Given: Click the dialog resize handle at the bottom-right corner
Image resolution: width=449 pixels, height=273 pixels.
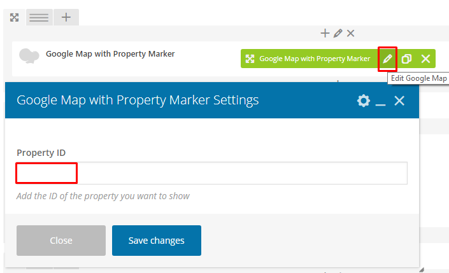Looking at the screenshot, I should [422, 270].
